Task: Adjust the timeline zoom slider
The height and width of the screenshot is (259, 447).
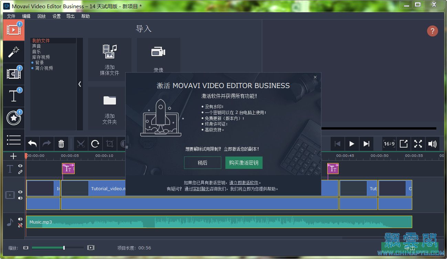Action: pyautogui.click(x=58, y=248)
